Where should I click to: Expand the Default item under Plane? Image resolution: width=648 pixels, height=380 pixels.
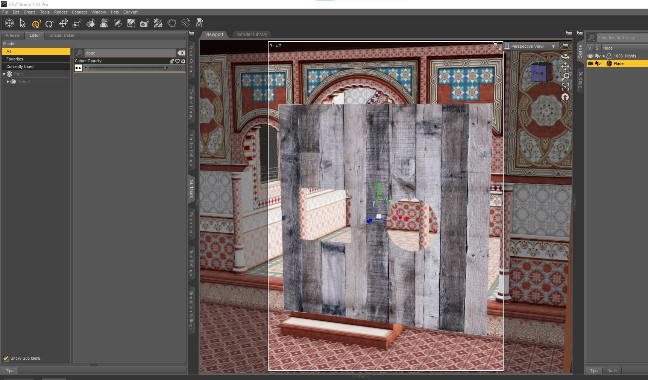(8, 81)
